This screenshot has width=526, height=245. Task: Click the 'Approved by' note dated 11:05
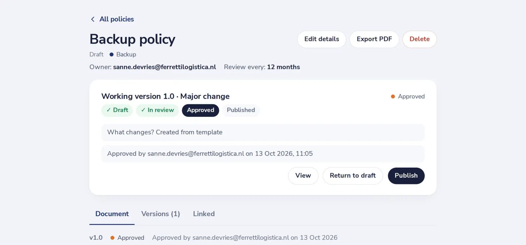[x=263, y=154]
